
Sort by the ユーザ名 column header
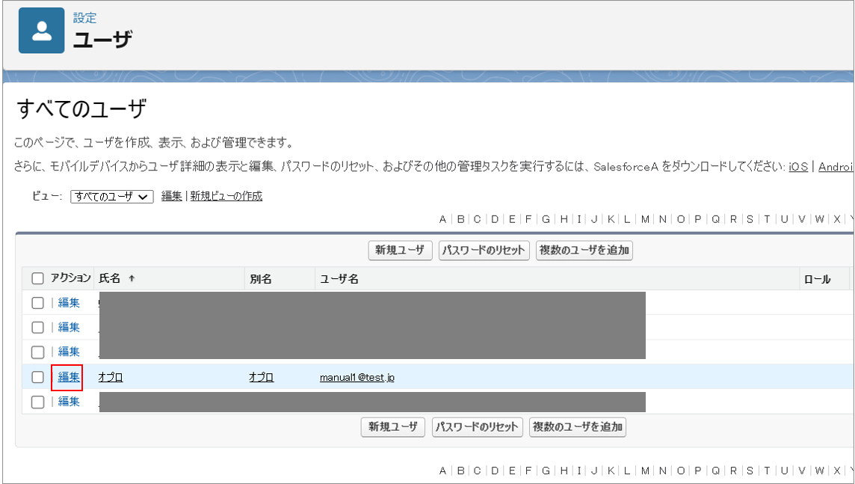[x=339, y=279]
